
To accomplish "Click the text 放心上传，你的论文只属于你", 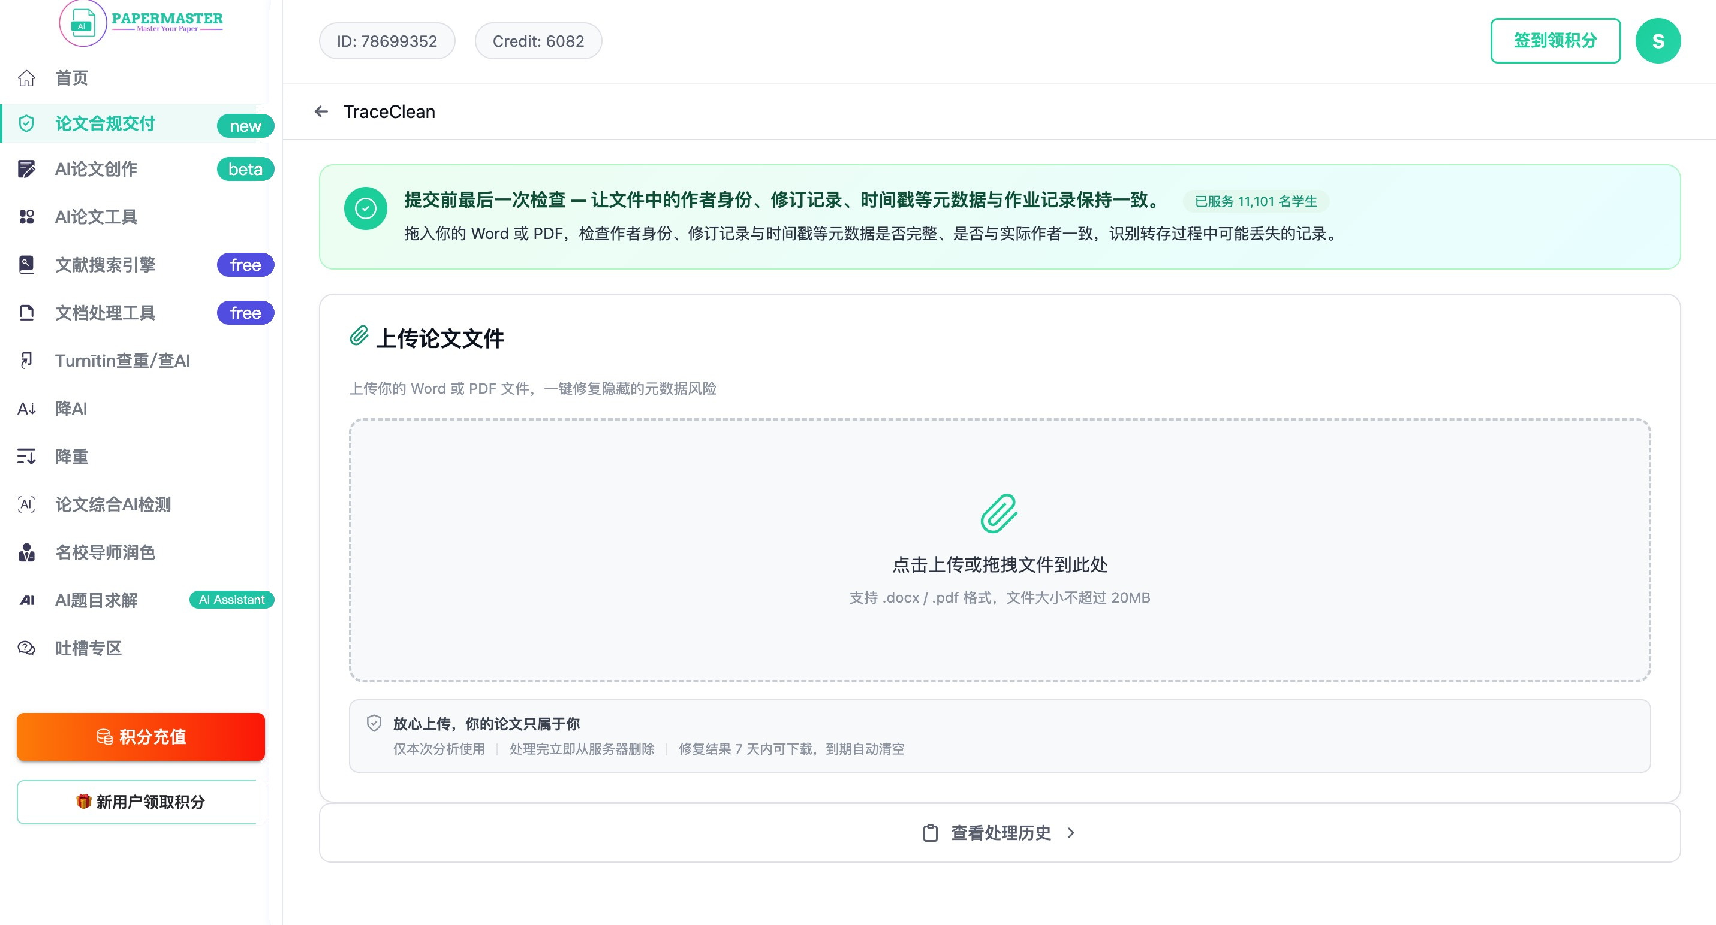I will 486,723.
